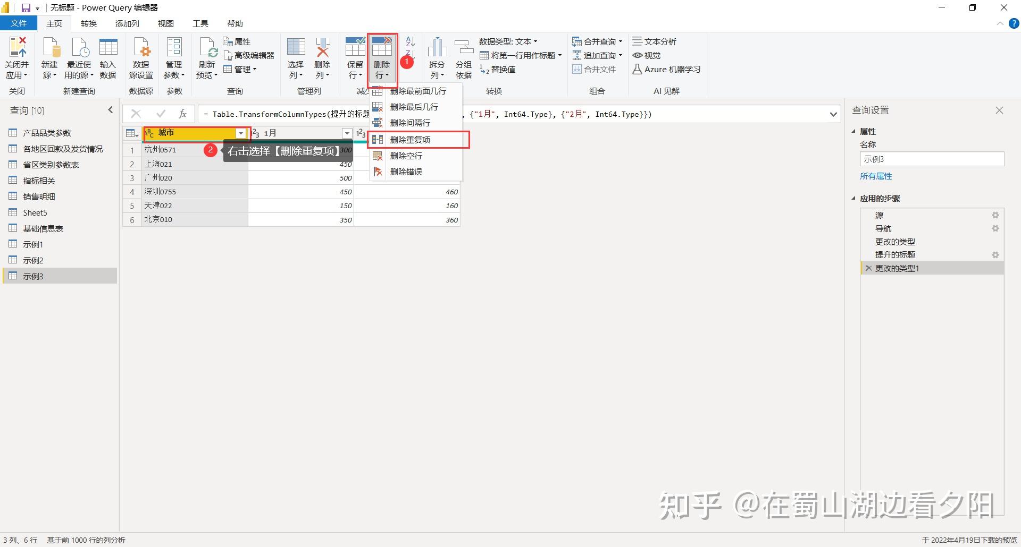Open the 1月 column filter dropdown
Image resolution: width=1021 pixels, height=547 pixels.
[x=347, y=133]
